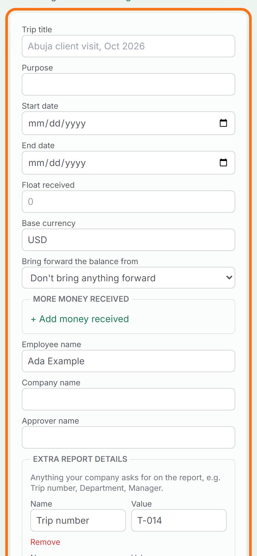Focus the Company name input
The width and height of the screenshot is (257, 556).
coord(128,399)
